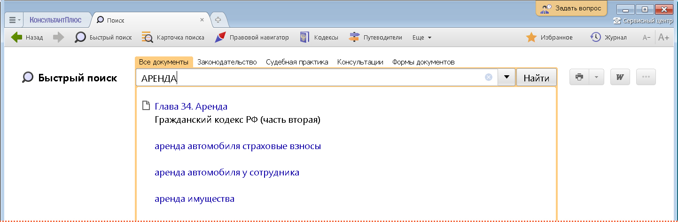
Task: Go back with the green Назад arrow
Action: point(27,38)
